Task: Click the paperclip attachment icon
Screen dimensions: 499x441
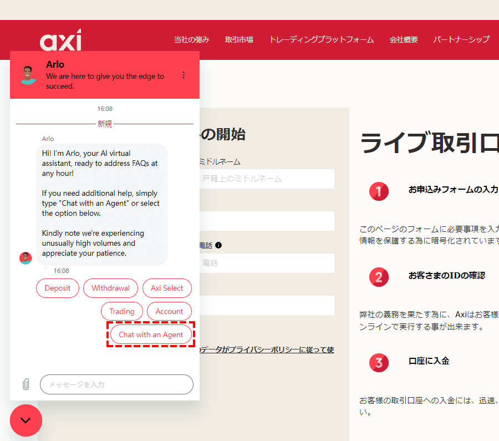Action: 26,384
